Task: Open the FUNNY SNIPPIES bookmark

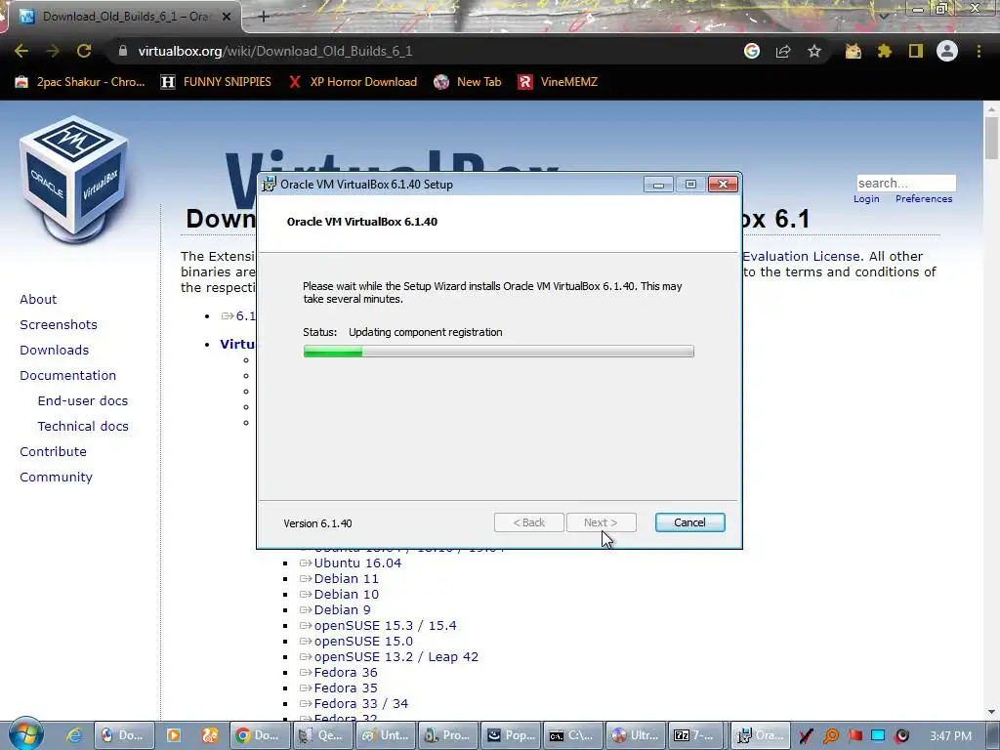Action: click(x=216, y=82)
